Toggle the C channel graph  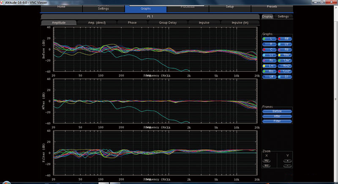tap(270, 50)
